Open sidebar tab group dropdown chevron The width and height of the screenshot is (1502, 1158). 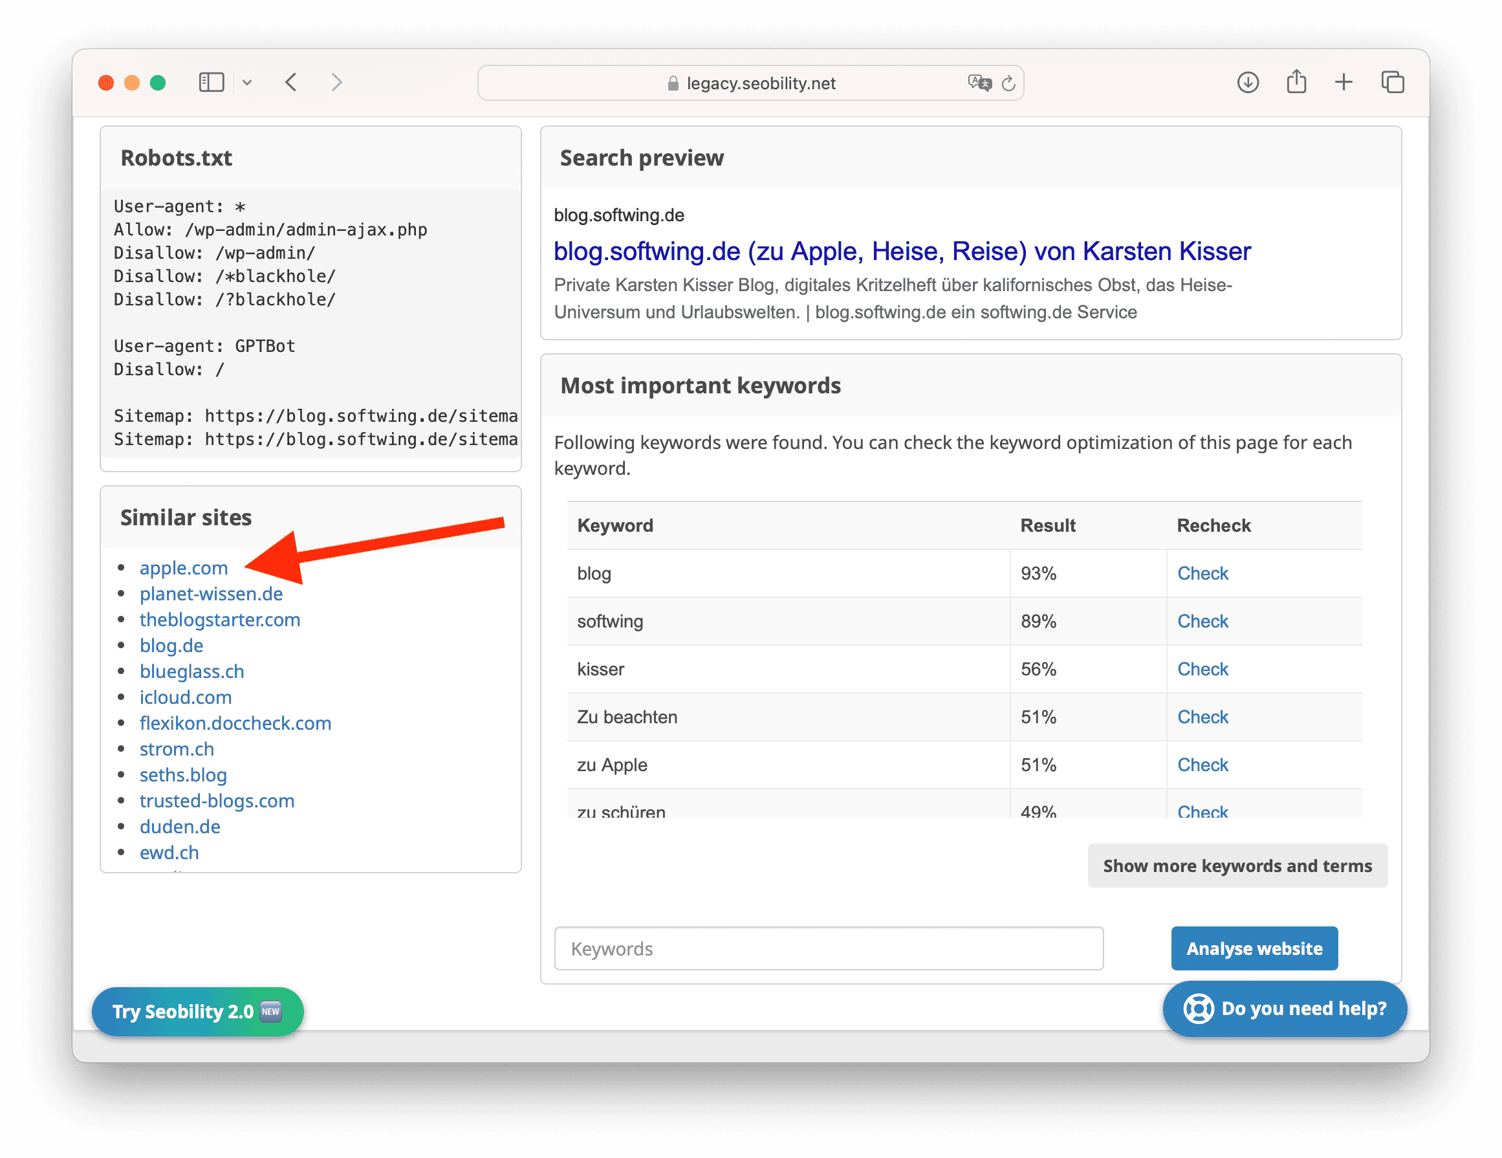click(x=247, y=83)
